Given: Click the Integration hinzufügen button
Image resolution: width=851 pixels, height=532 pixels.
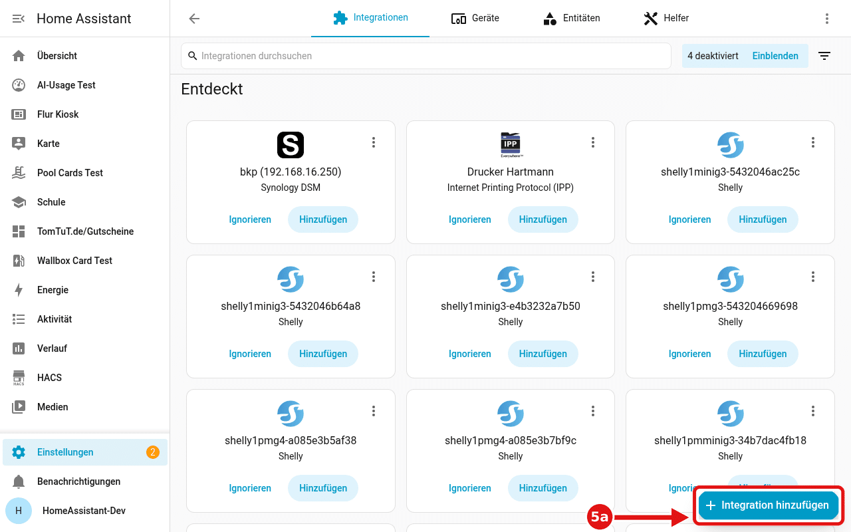Looking at the screenshot, I should point(769,505).
